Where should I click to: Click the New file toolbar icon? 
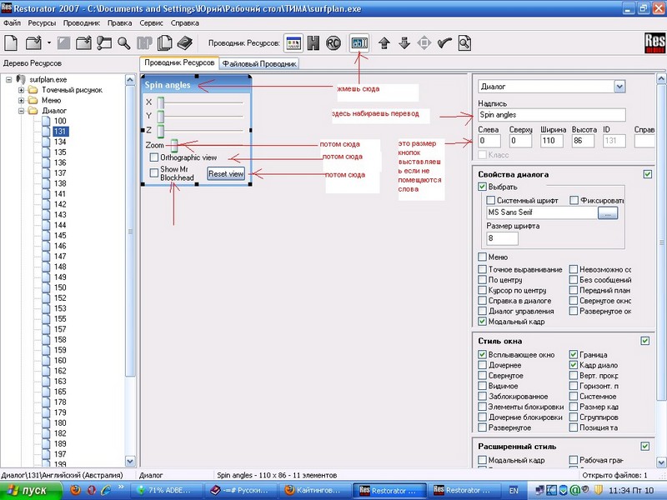[12, 42]
